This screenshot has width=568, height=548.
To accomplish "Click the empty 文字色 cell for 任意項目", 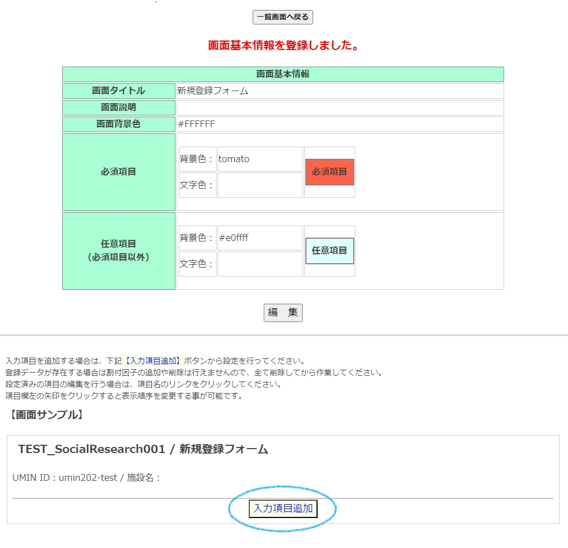I will (260, 264).
